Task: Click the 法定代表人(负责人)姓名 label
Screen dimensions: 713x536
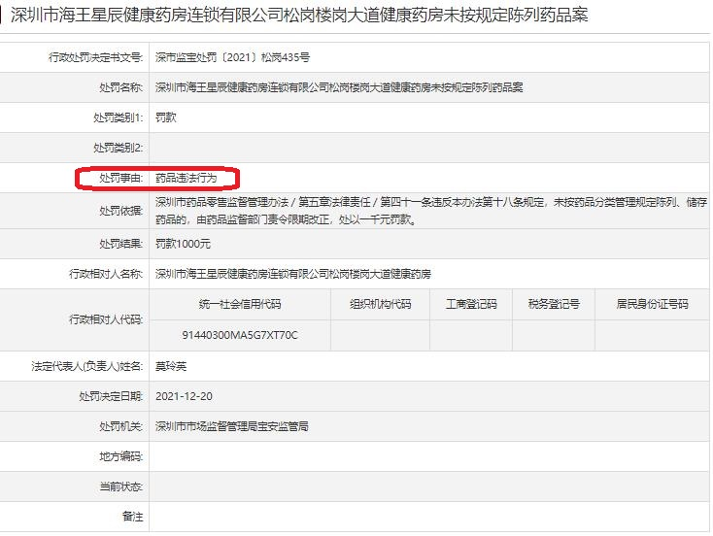Action: click(87, 366)
